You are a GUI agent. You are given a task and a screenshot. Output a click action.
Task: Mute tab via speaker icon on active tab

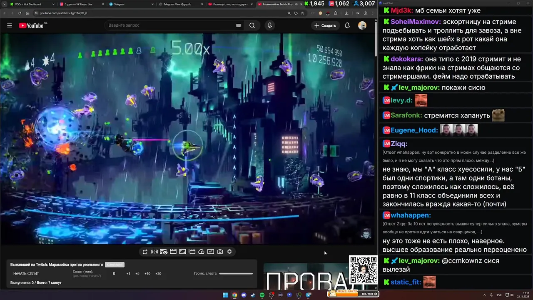(x=296, y=4)
